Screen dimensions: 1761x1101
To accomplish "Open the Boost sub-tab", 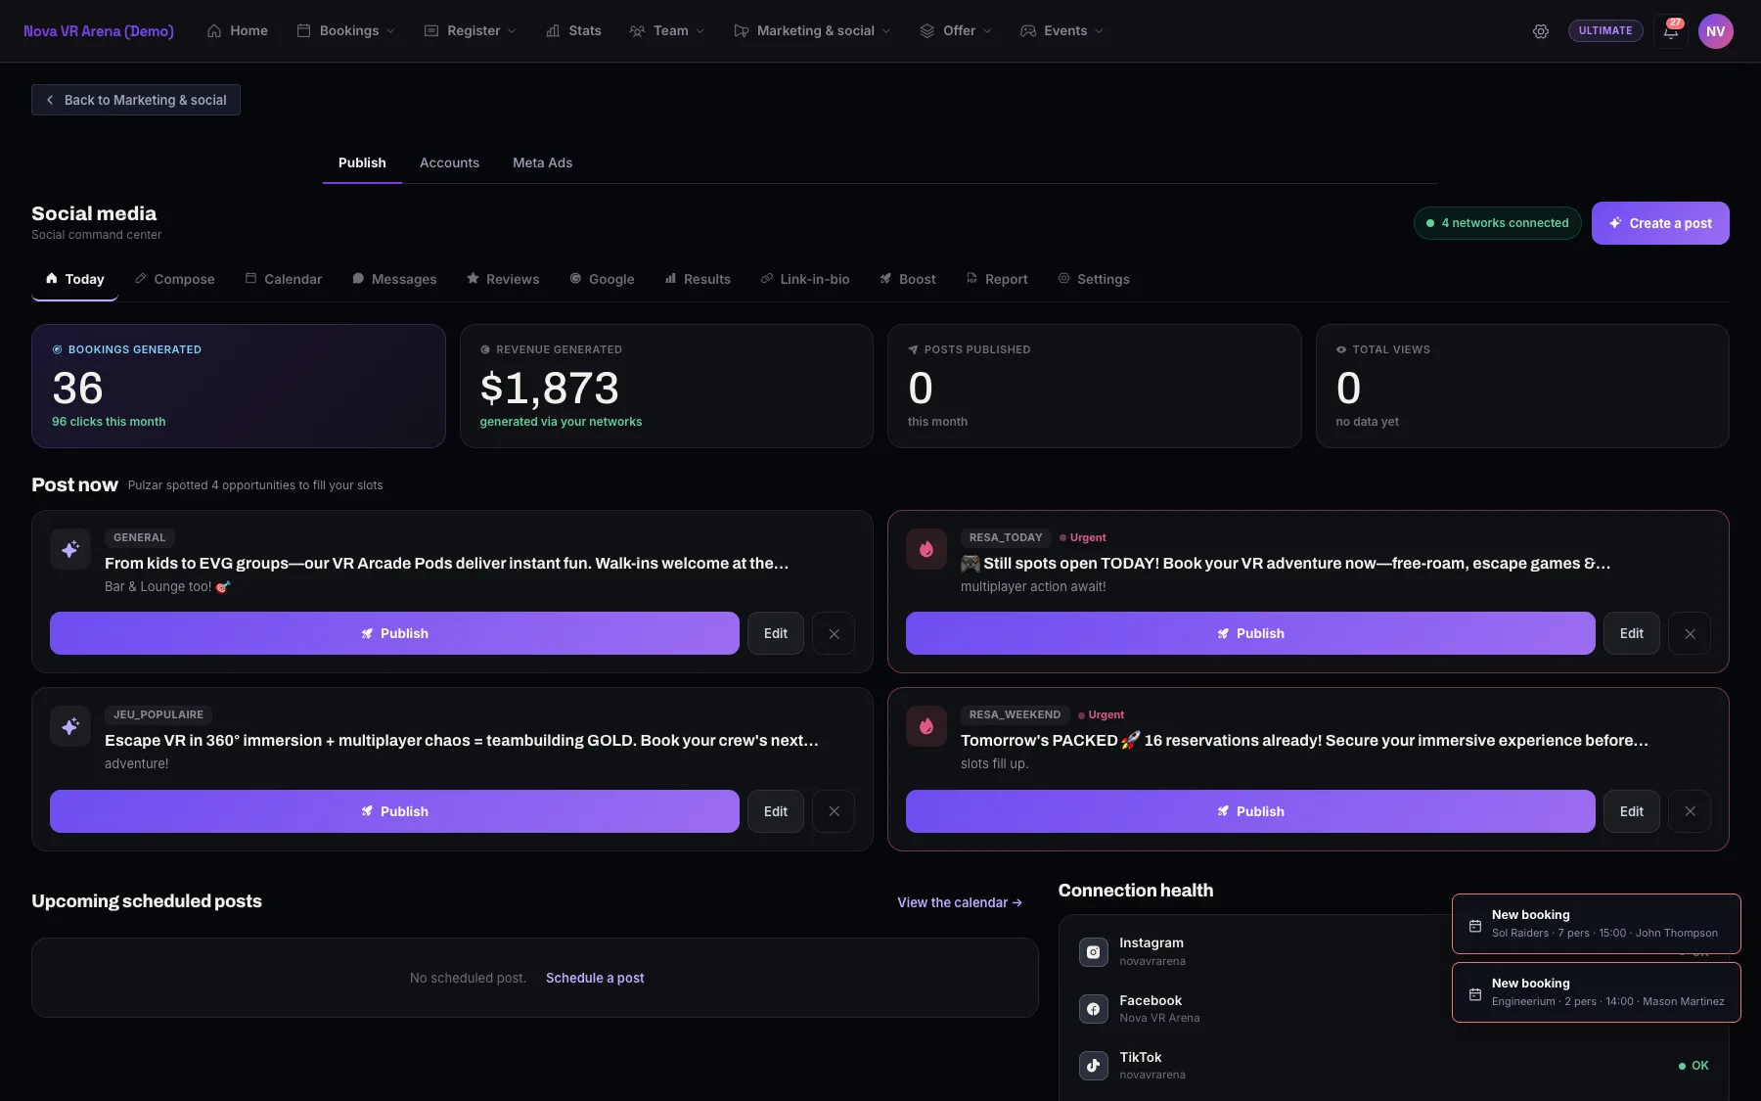I will 908,279.
